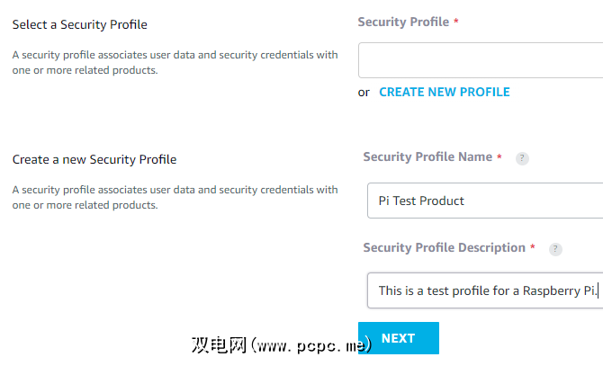Click the help icon beside Security Profile Description

[555, 249]
